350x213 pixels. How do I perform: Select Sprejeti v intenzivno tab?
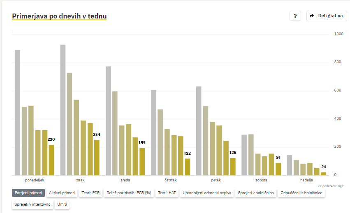tap(32, 204)
